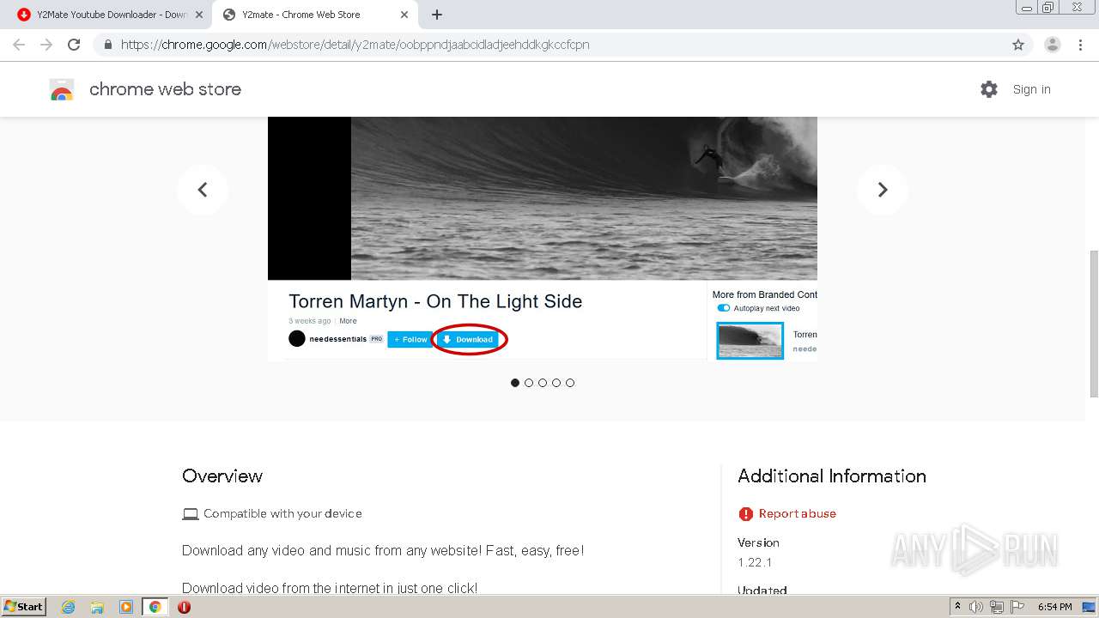Click the Overview heading

coord(222,476)
